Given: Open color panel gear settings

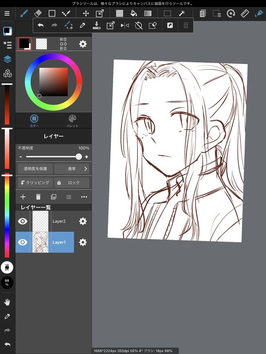Looking at the screenshot, I should 83,44.
